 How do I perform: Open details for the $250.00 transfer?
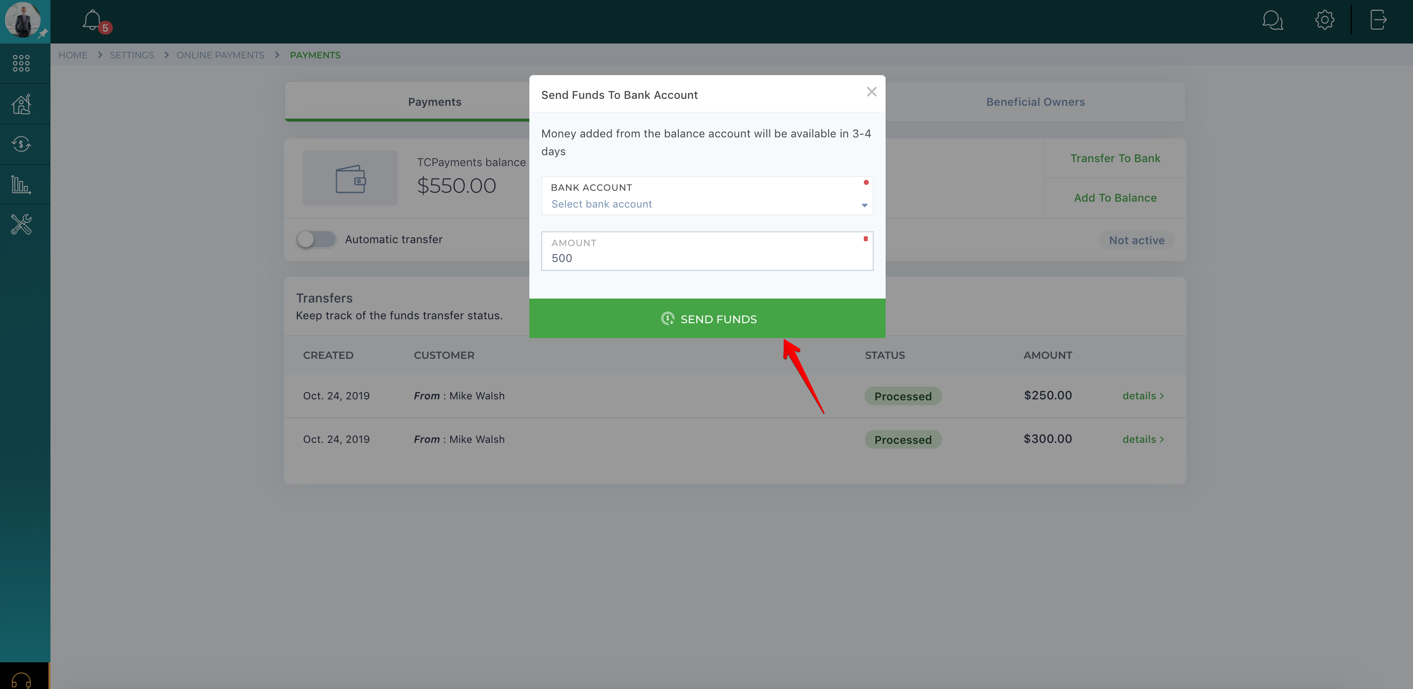pyautogui.click(x=1142, y=396)
